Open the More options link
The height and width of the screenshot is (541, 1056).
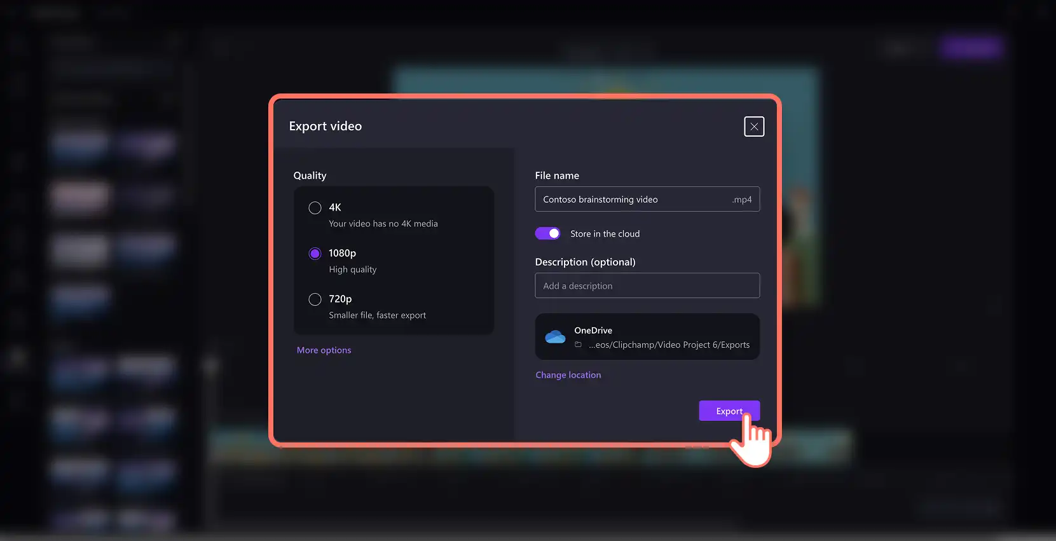(x=324, y=350)
